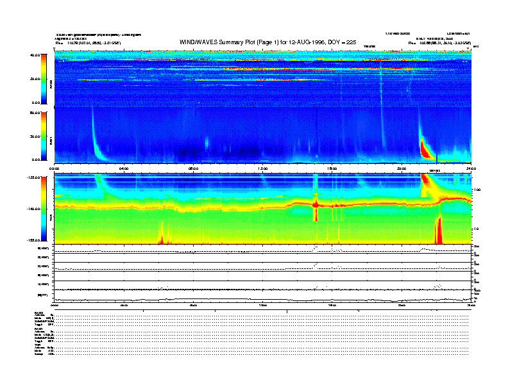Click the RAD2 vertical axis label
This screenshot has width=508, height=392.
(x=51, y=85)
